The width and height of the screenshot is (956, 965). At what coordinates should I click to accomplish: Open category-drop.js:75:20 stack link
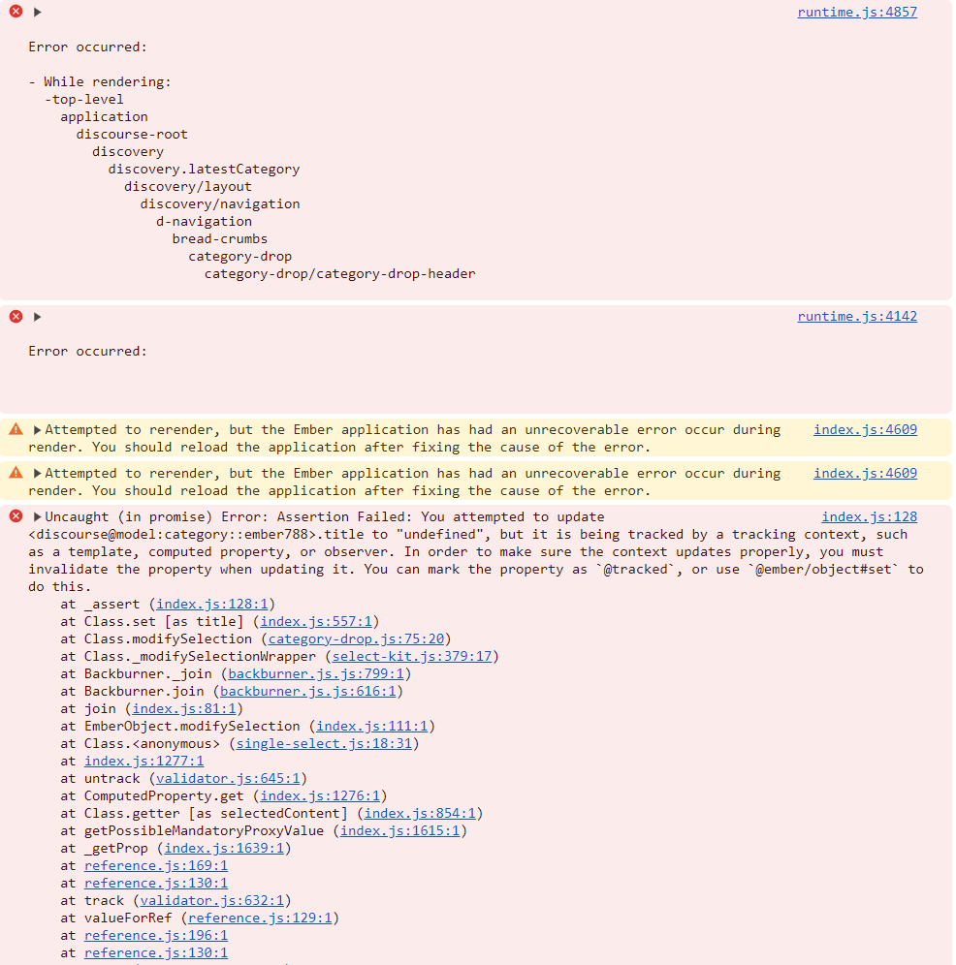[x=356, y=638]
